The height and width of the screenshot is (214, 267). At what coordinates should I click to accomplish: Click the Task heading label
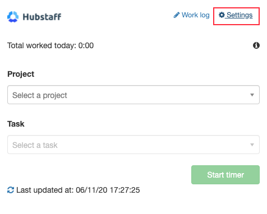click(16, 124)
